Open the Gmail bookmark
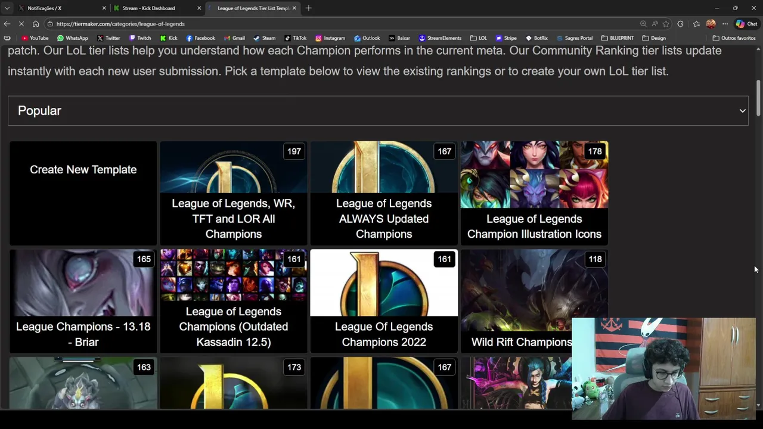 234,38
